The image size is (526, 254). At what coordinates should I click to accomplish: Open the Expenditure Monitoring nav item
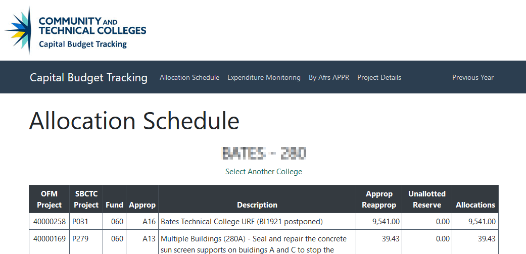pos(264,77)
